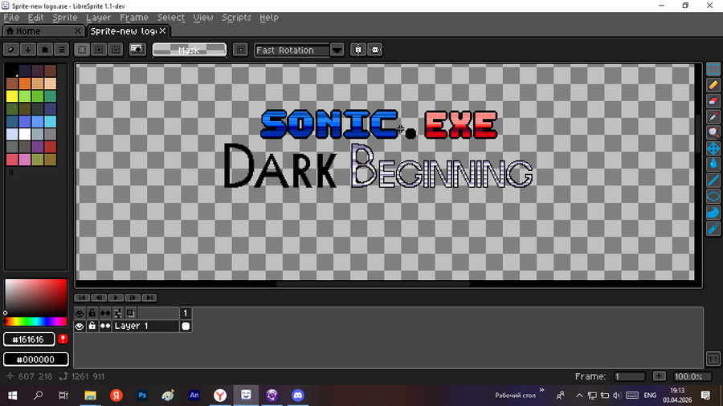Click foreground color #161616 field

tap(29, 339)
